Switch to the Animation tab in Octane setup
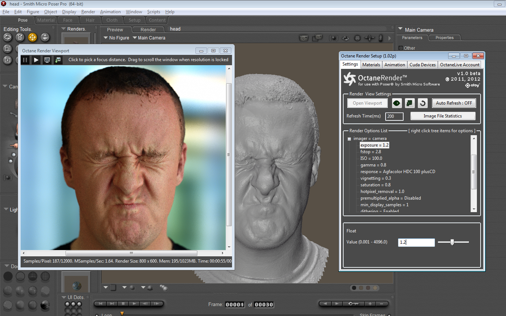The width and height of the screenshot is (506, 316). 395,64
